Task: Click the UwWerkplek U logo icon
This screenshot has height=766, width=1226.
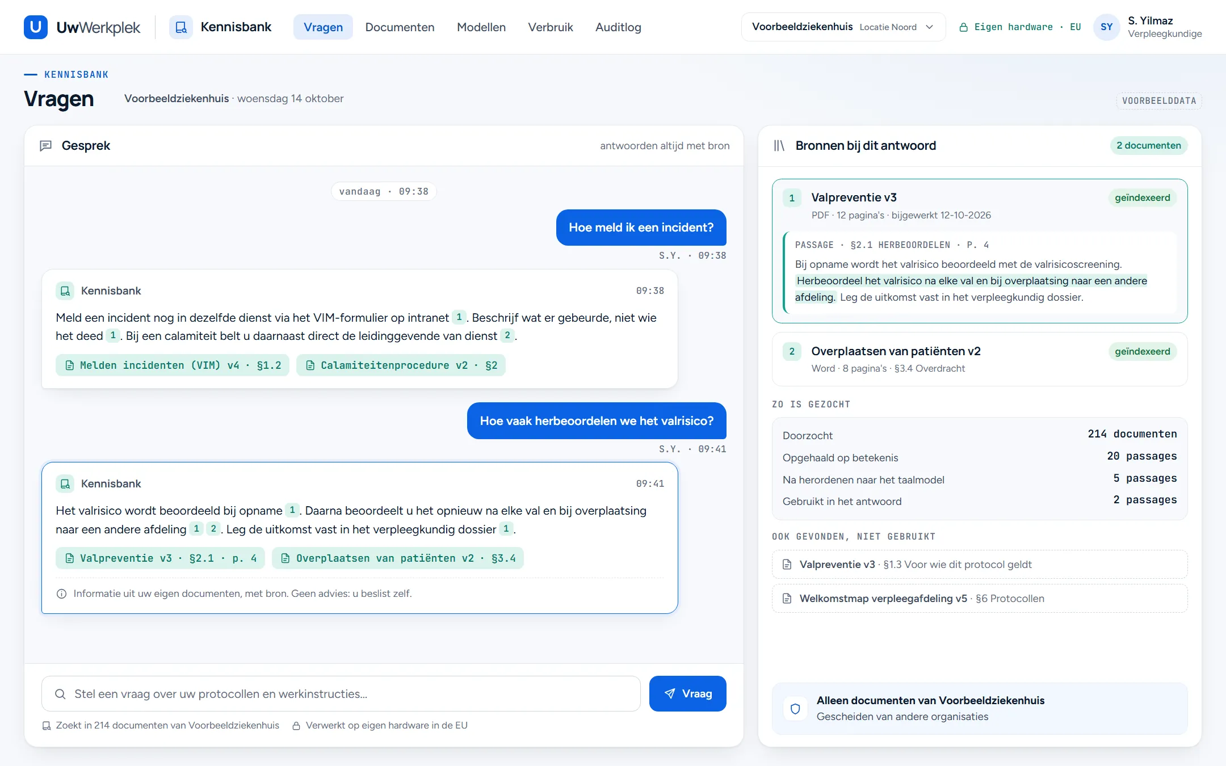Action: click(36, 27)
